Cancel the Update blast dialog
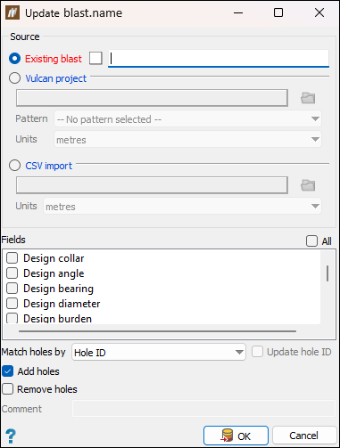This screenshot has width=340, height=448. pos(304,436)
